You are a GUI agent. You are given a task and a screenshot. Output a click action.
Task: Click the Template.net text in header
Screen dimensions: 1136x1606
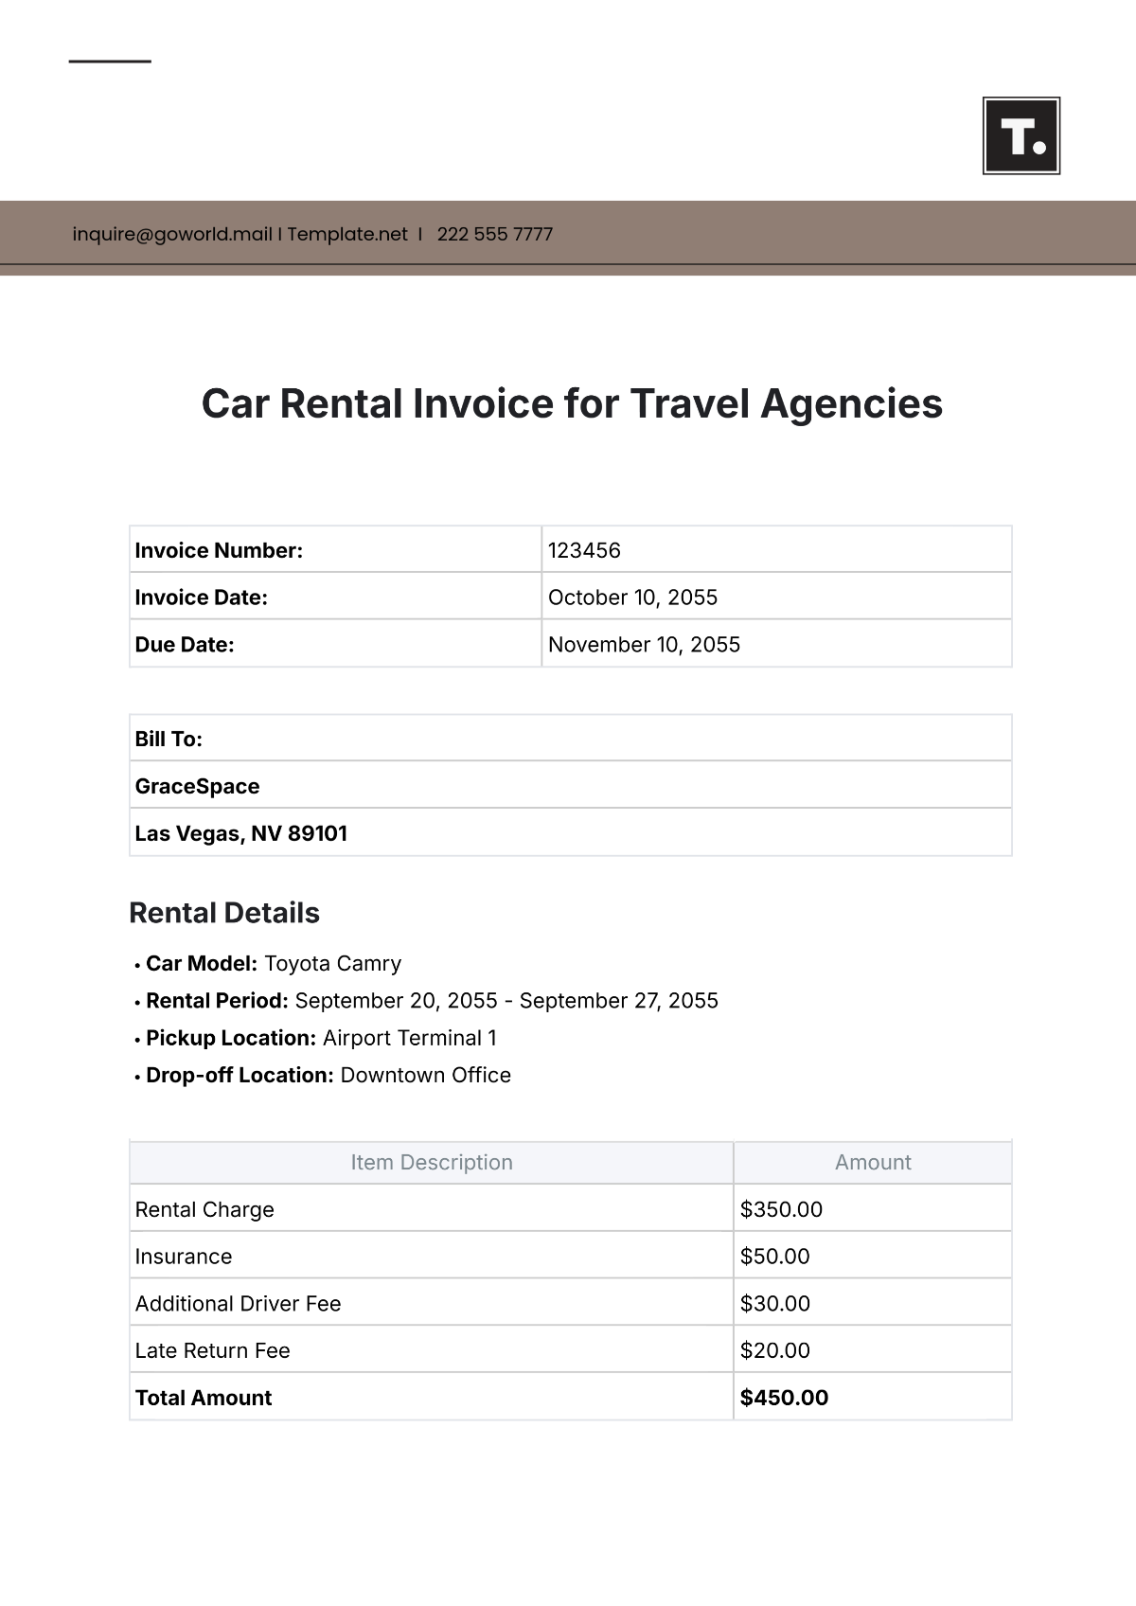[347, 234]
